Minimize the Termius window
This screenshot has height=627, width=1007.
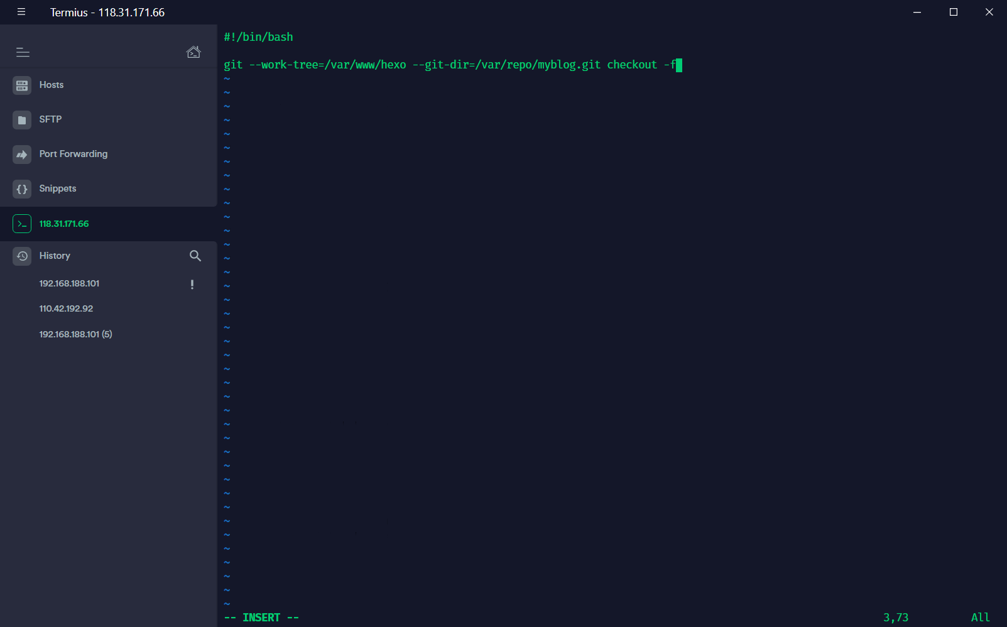click(x=917, y=12)
